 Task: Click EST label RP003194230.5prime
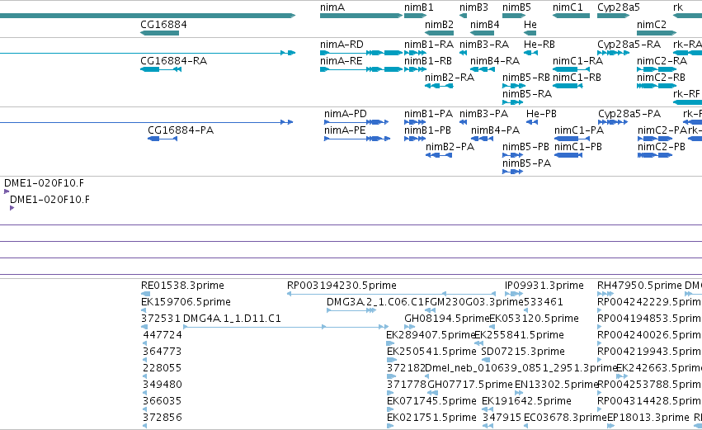[x=342, y=286]
